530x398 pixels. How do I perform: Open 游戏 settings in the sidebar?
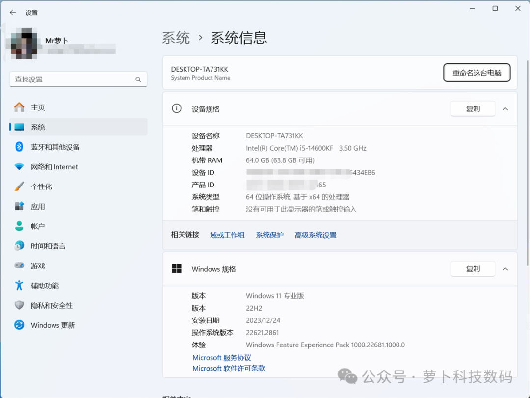click(x=79, y=266)
